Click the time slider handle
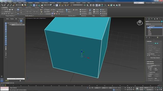This screenshot has height=91, width=163. (7, 83)
